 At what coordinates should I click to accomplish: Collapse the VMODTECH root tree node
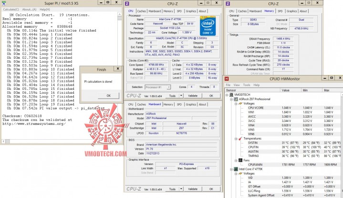click(x=227, y=95)
